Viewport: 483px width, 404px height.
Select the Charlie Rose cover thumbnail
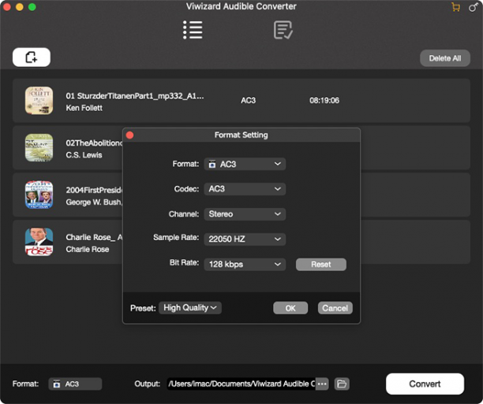point(39,242)
